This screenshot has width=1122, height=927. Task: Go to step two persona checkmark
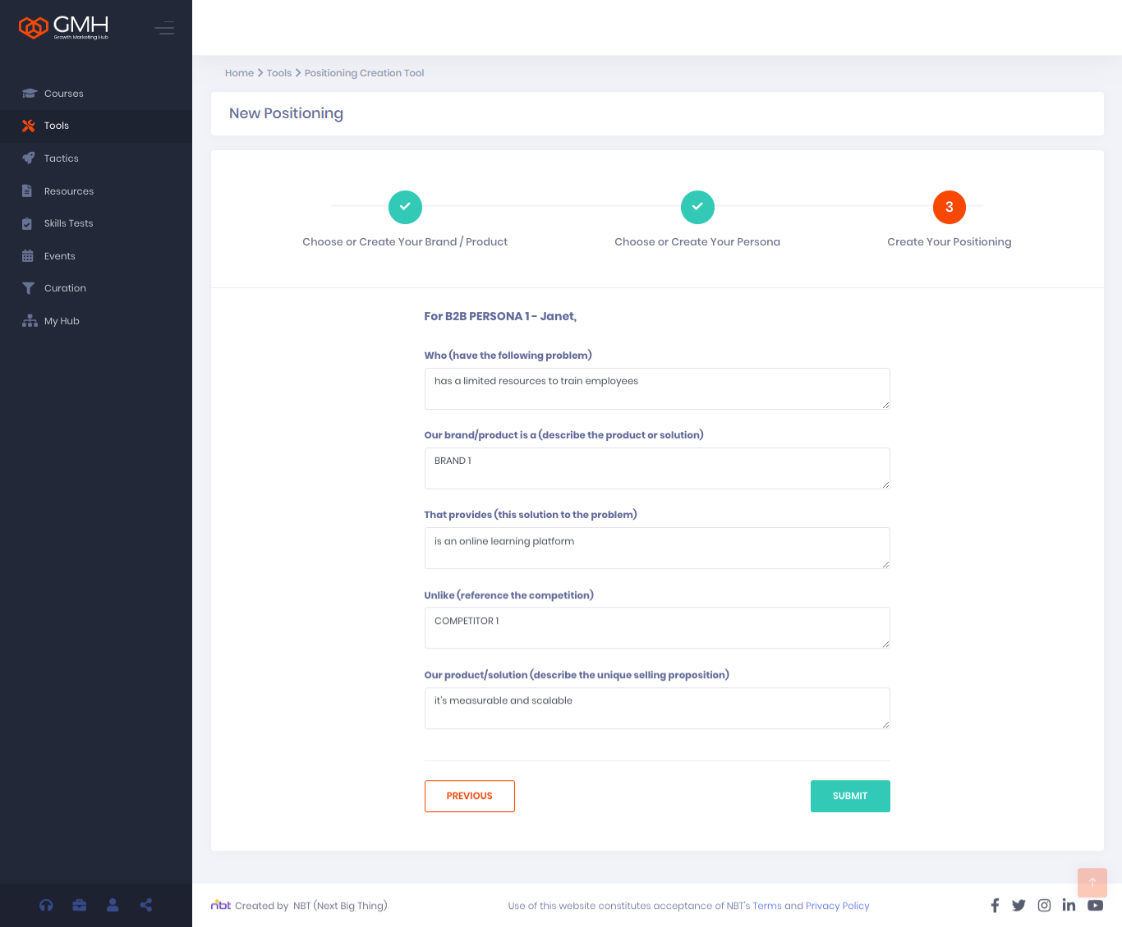697,207
